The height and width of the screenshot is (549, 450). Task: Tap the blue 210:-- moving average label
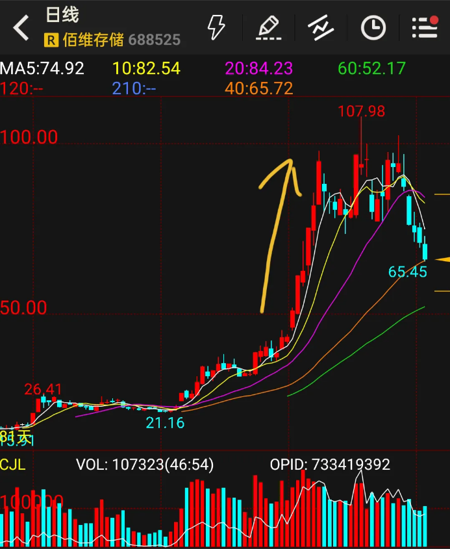(x=134, y=88)
